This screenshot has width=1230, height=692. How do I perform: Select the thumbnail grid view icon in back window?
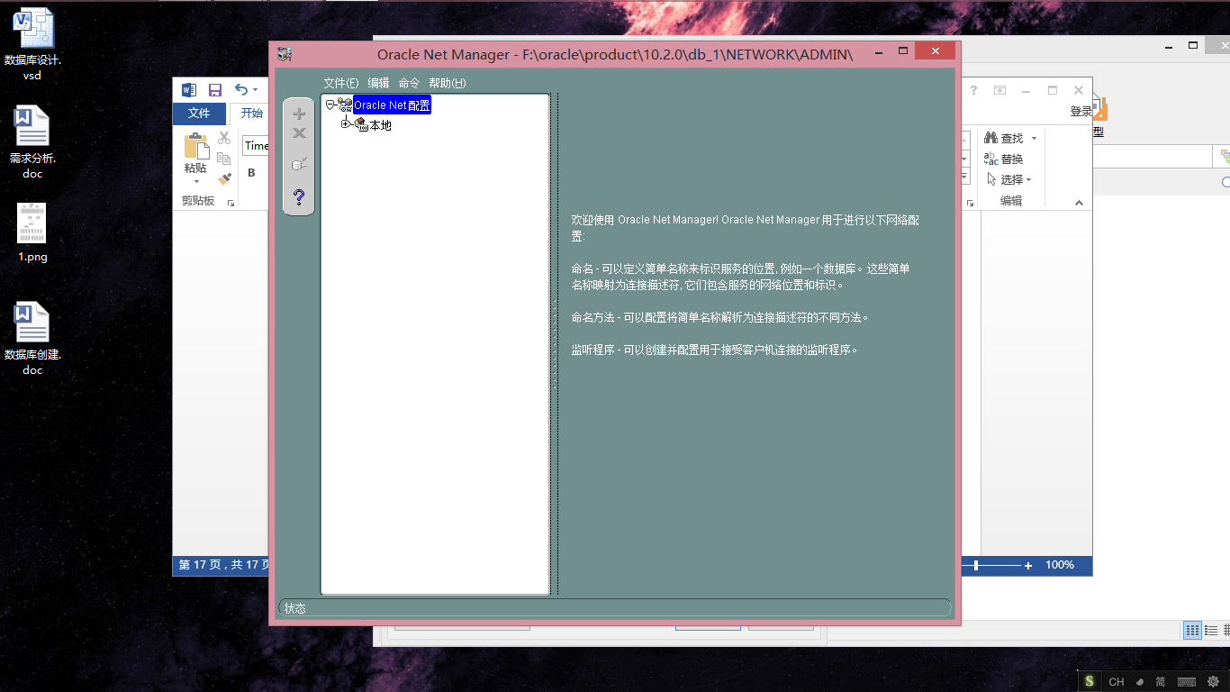tap(1192, 632)
